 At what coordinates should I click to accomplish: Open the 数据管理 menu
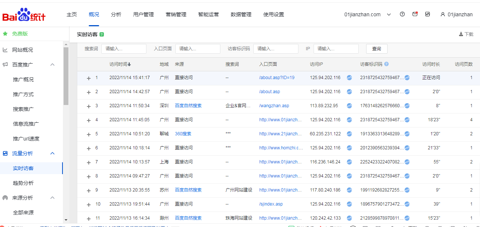(241, 14)
